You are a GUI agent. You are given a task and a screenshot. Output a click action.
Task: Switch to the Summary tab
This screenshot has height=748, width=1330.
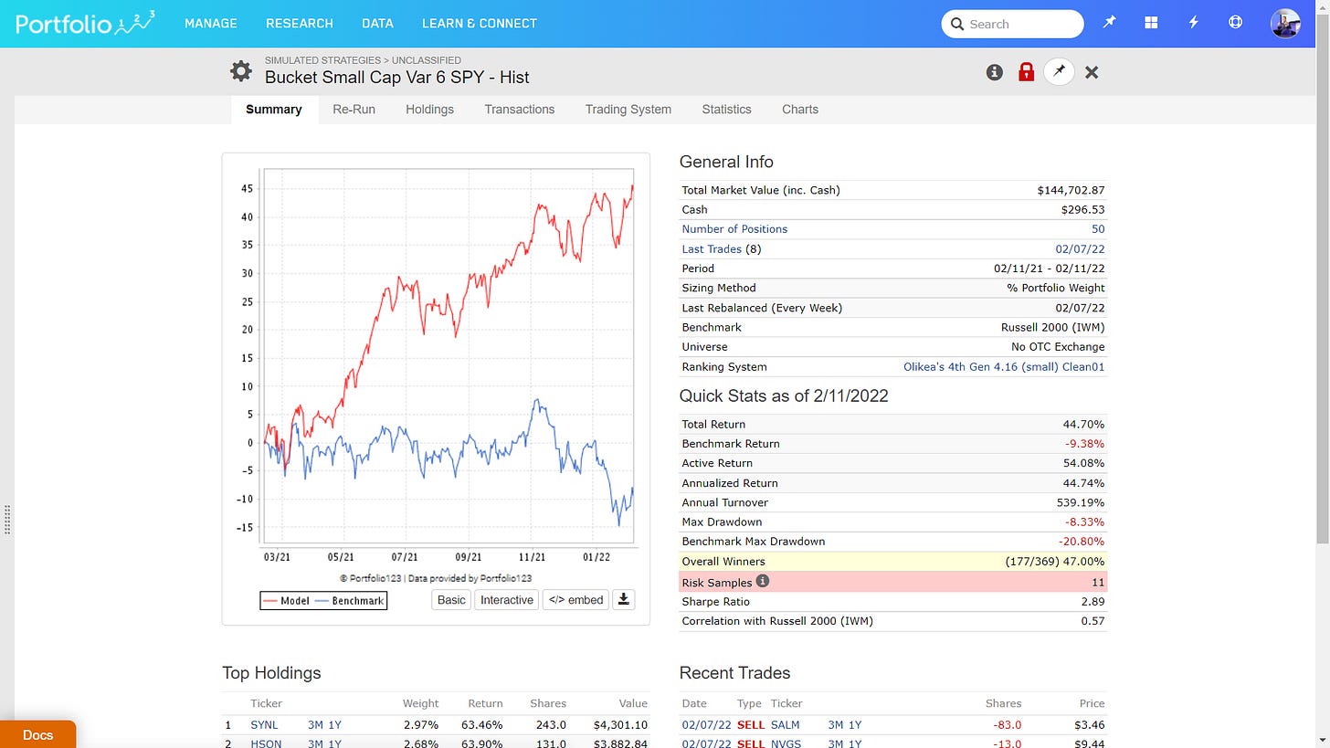click(274, 110)
